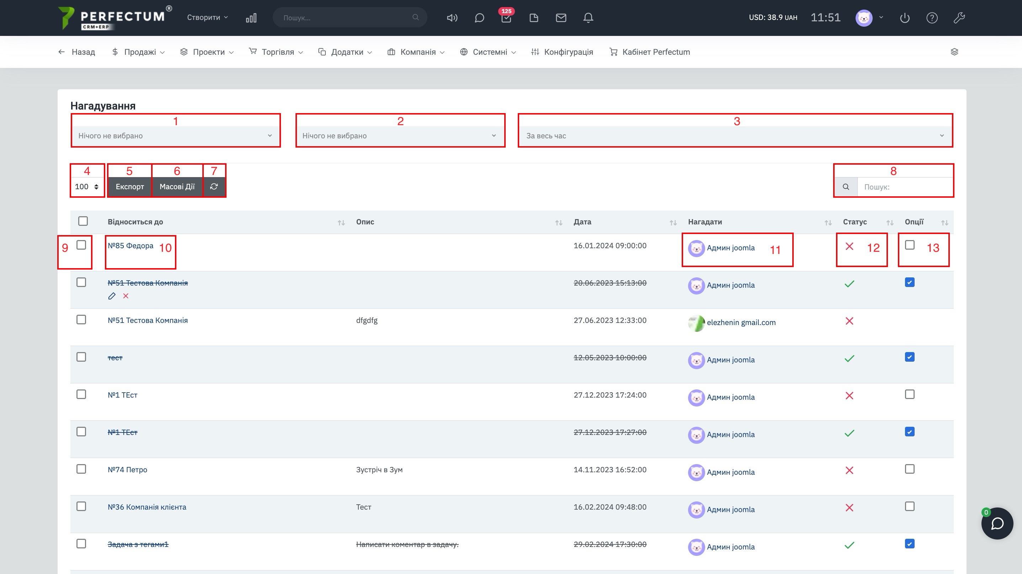This screenshot has width=1022, height=574.
Task: Change the 100 rows per page selector
Action: [86, 186]
